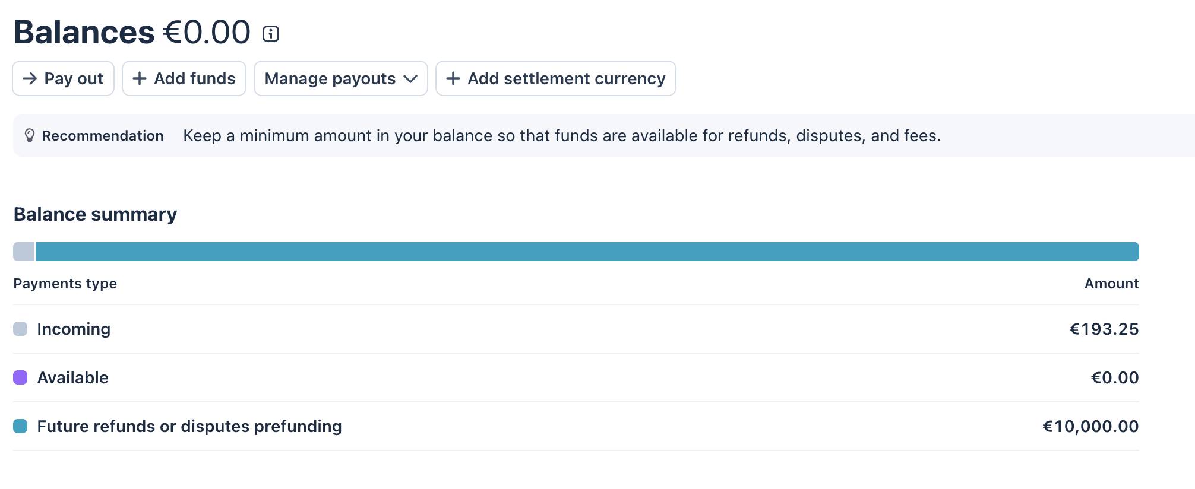
Task: Click the Payments type column header
Action: click(65, 284)
